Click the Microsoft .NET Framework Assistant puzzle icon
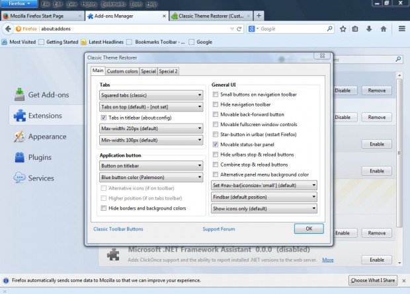This screenshot has width=410, height=294. [113, 254]
